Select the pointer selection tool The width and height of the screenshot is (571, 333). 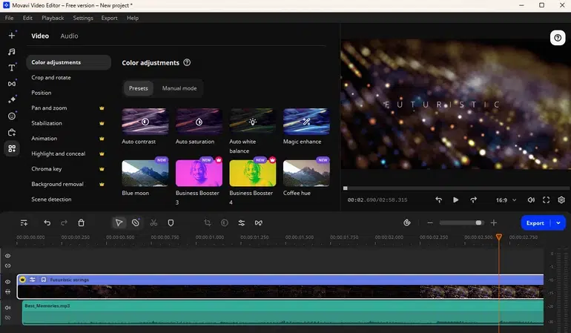point(119,222)
